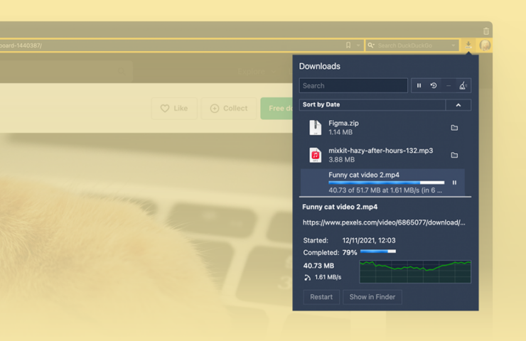Click the mp3 music file icon

click(x=315, y=155)
